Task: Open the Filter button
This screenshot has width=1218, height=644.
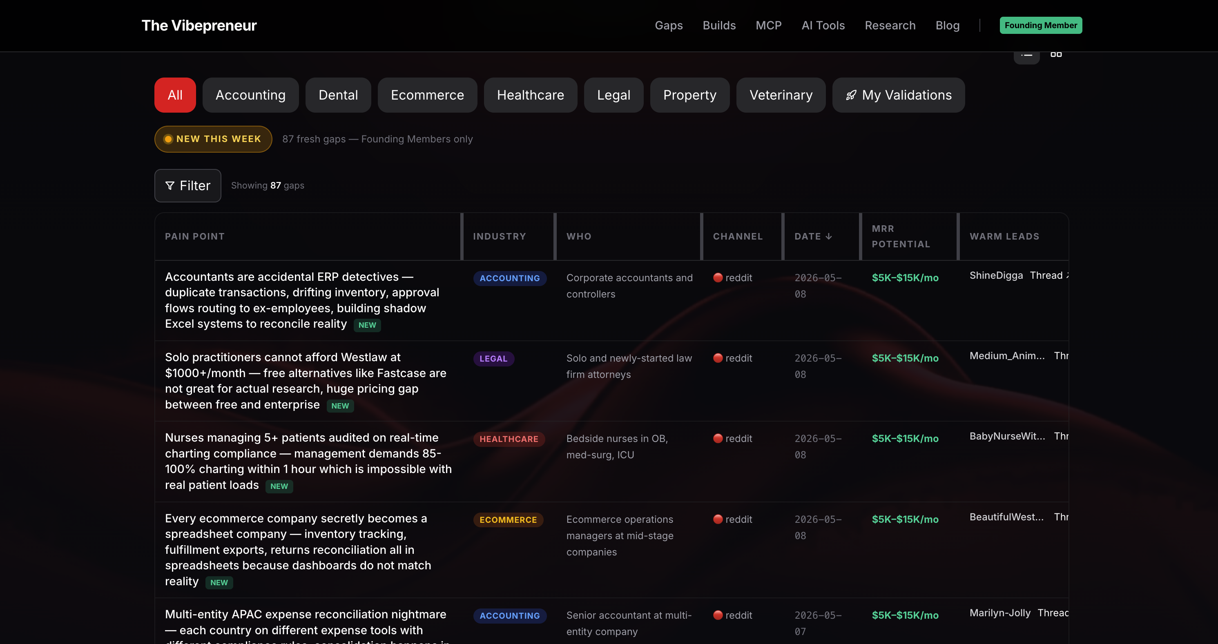Action: click(188, 186)
